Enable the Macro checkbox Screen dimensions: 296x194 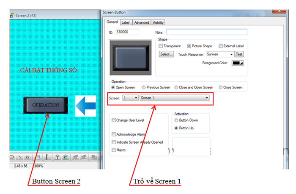click(114, 150)
